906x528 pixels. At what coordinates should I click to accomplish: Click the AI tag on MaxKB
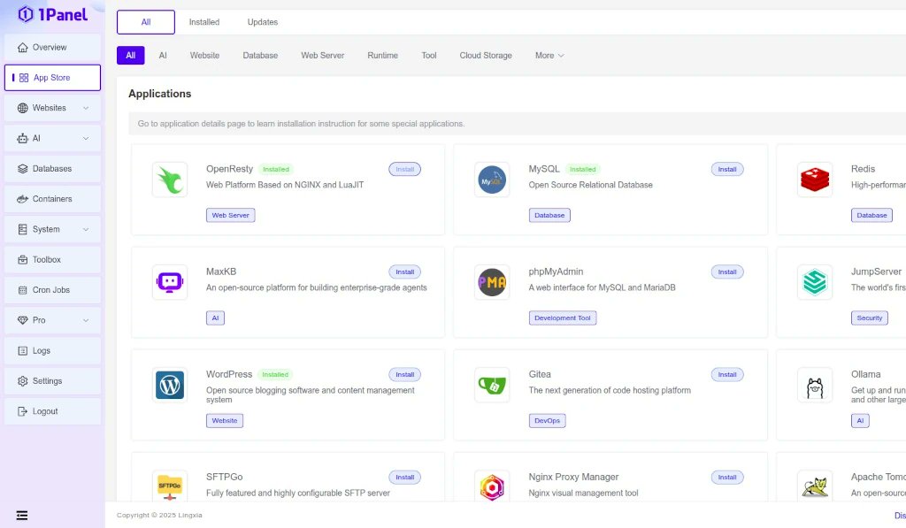point(215,318)
